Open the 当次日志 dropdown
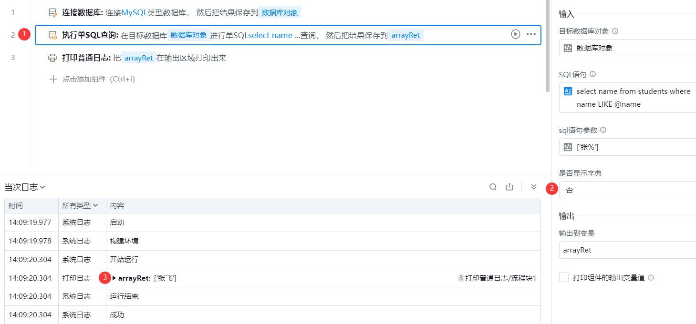Viewport: 696px width, 324px height. 25,187
